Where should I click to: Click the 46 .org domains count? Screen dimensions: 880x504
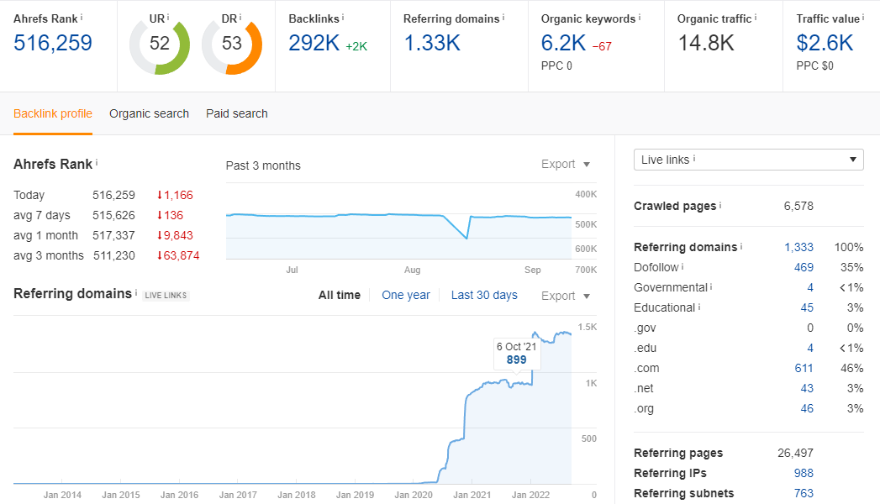click(807, 409)
